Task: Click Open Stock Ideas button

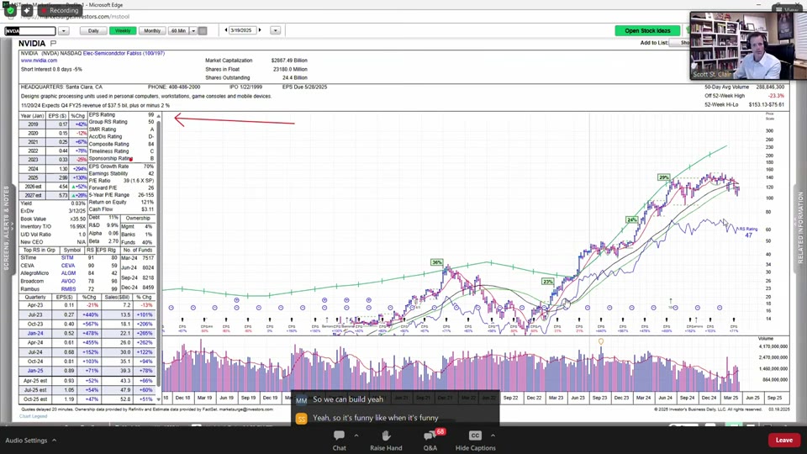Action: click(x=647, y=31)
